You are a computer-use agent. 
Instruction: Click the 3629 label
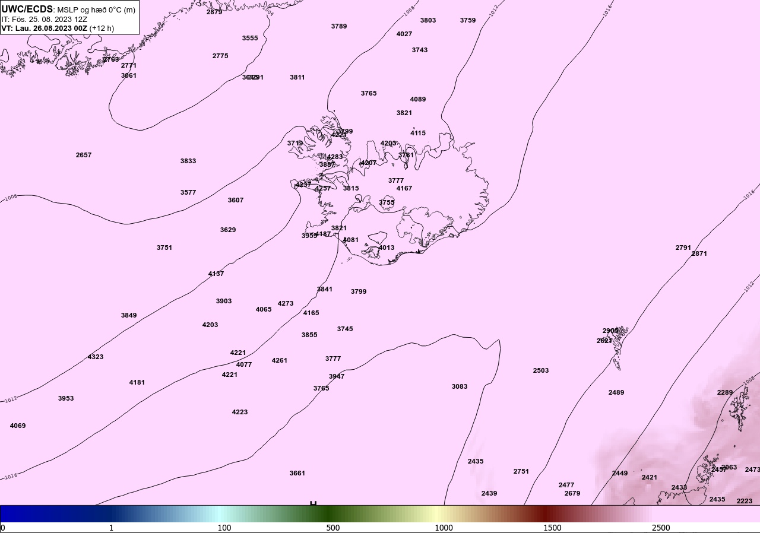click(228, 230)
